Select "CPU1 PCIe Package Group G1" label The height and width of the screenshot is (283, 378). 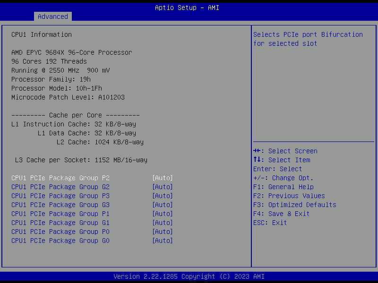(60, 223)
